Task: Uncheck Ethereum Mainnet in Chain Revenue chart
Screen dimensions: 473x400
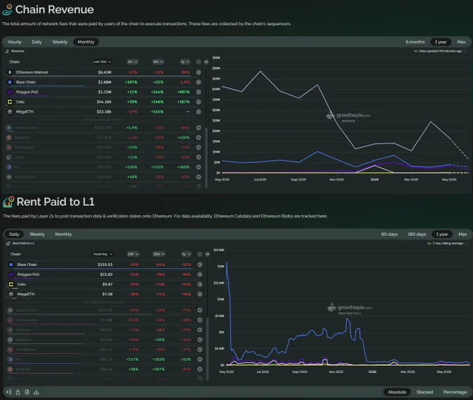Action: [x=198, y=72]
